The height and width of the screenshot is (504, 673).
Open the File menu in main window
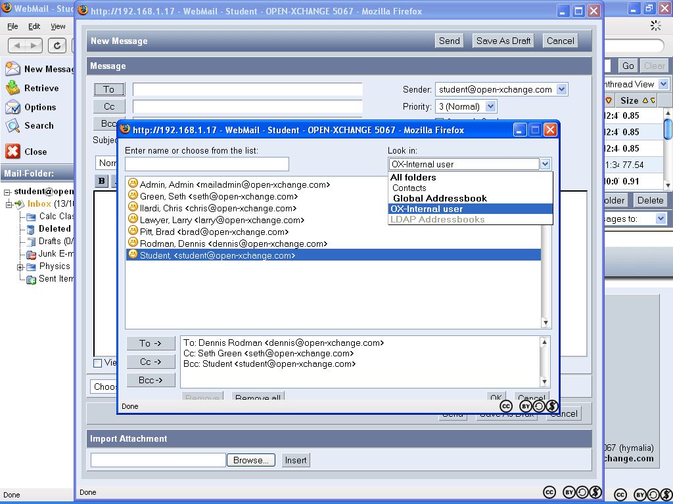click(x=12, y=26)
